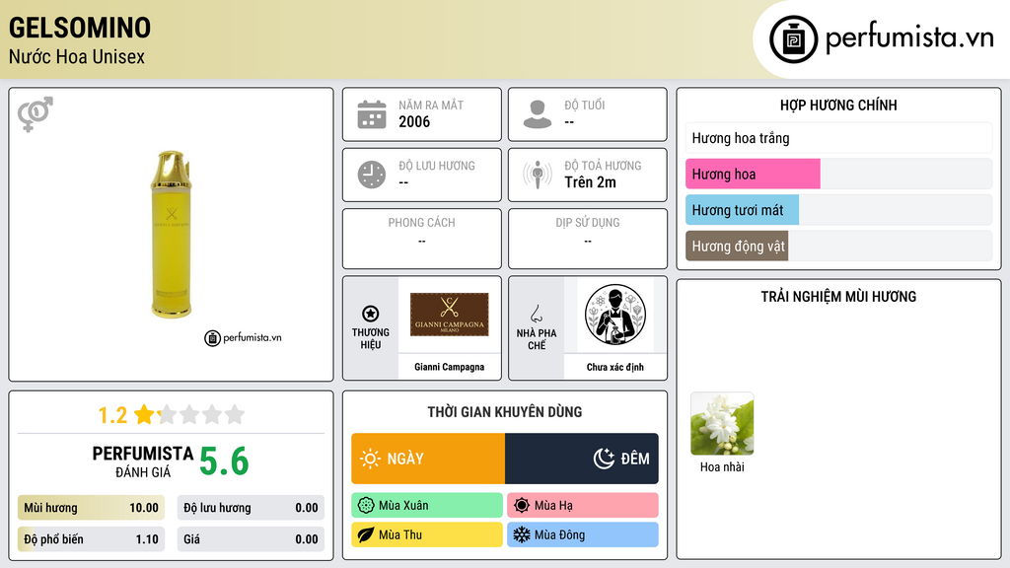Click the flower icon in Mùa Xuân

(366, 506)
